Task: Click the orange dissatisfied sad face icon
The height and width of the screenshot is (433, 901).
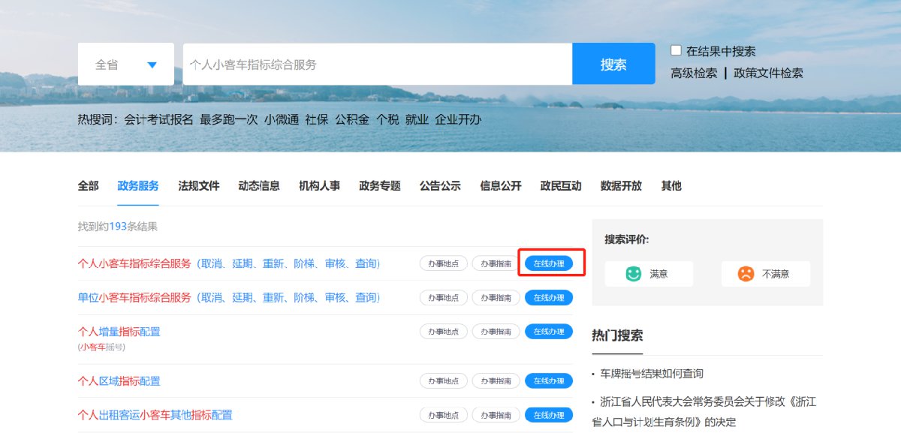Action: [x=745, y=274]
